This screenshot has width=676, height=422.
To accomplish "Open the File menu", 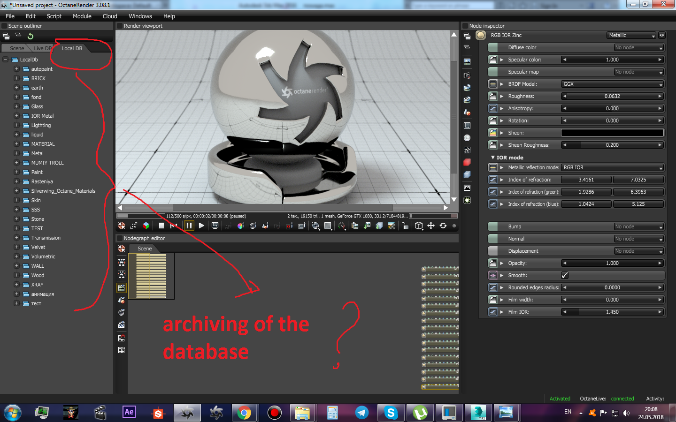I will pos(10,16).
